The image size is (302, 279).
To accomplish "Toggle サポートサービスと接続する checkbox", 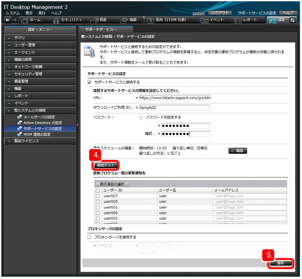I will (x=89, y=82).
